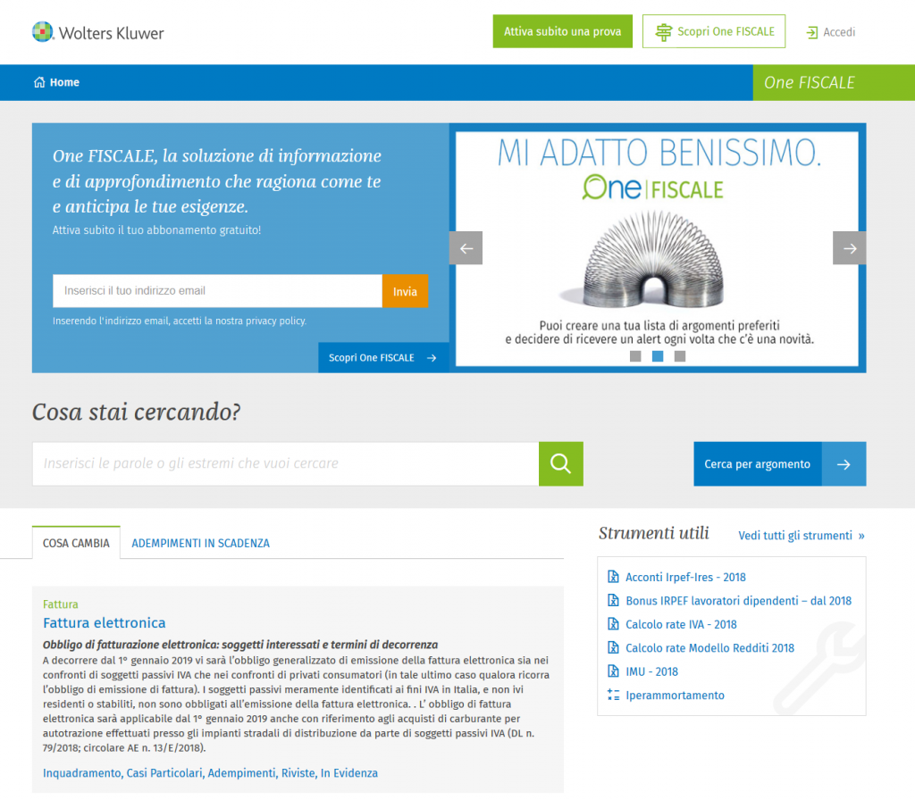Open the In Evidenza link
The height and width of the screenshot is (800, 915).
pyautogui.click(x=349, y=772)
